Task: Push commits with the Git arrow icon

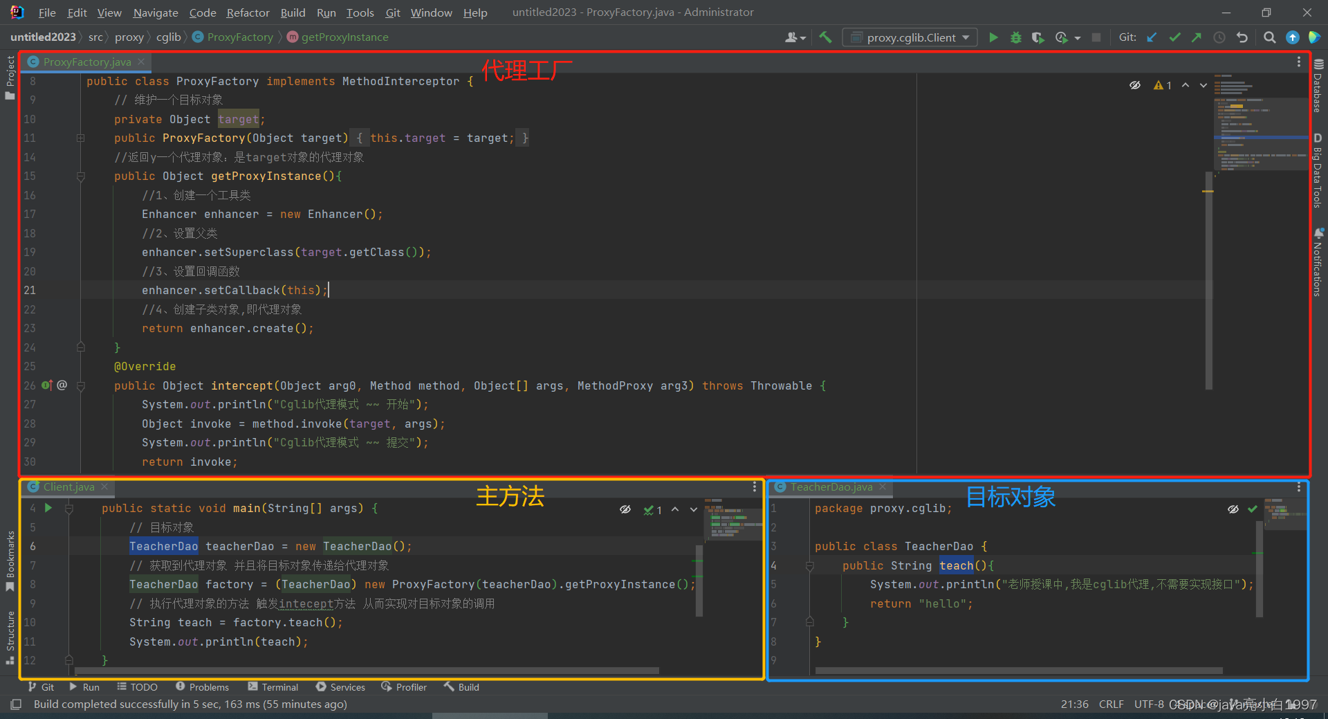Action: click(x=1197, y=37)
